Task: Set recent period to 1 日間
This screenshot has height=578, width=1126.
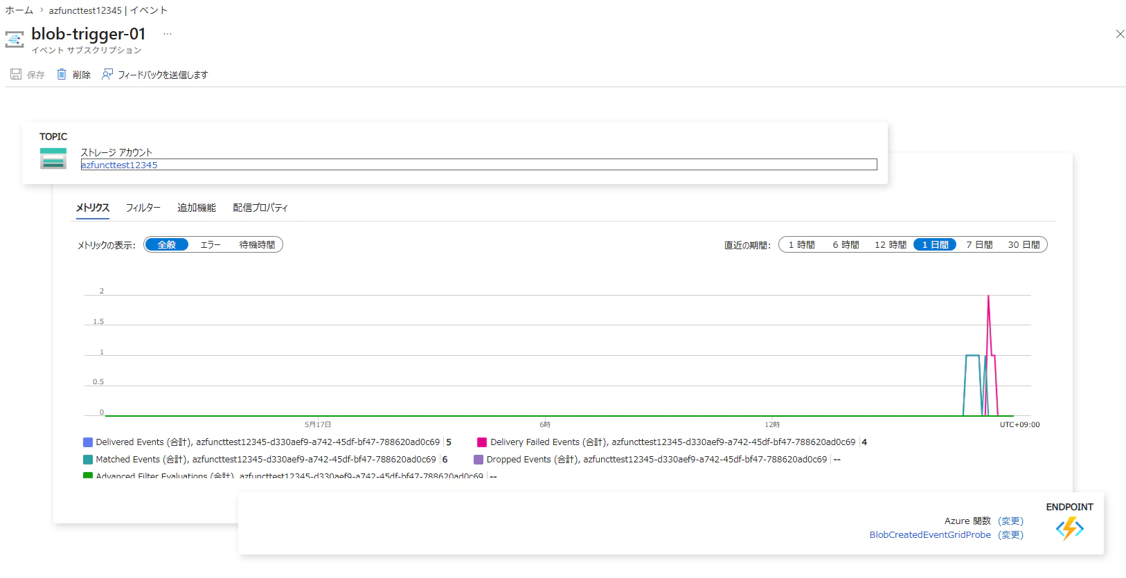Action: [935, 245]
